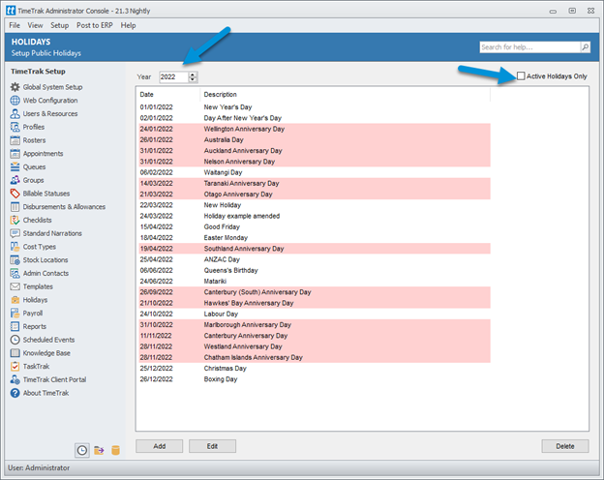Select Otago Anniversary Day row

314,195
